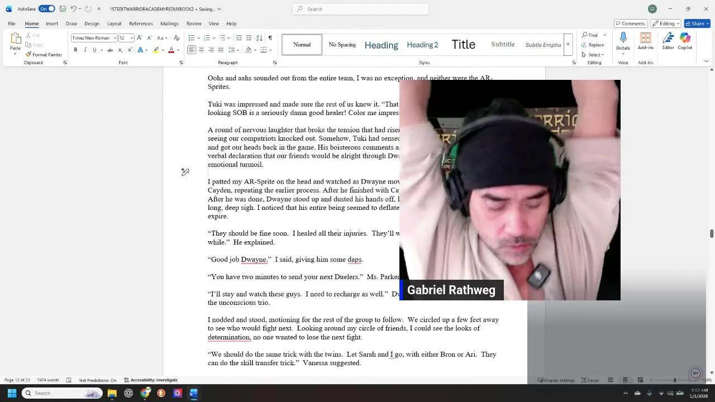Screen dimensions: 715x402
Task: Click the Borders icon
Action: 263,50
